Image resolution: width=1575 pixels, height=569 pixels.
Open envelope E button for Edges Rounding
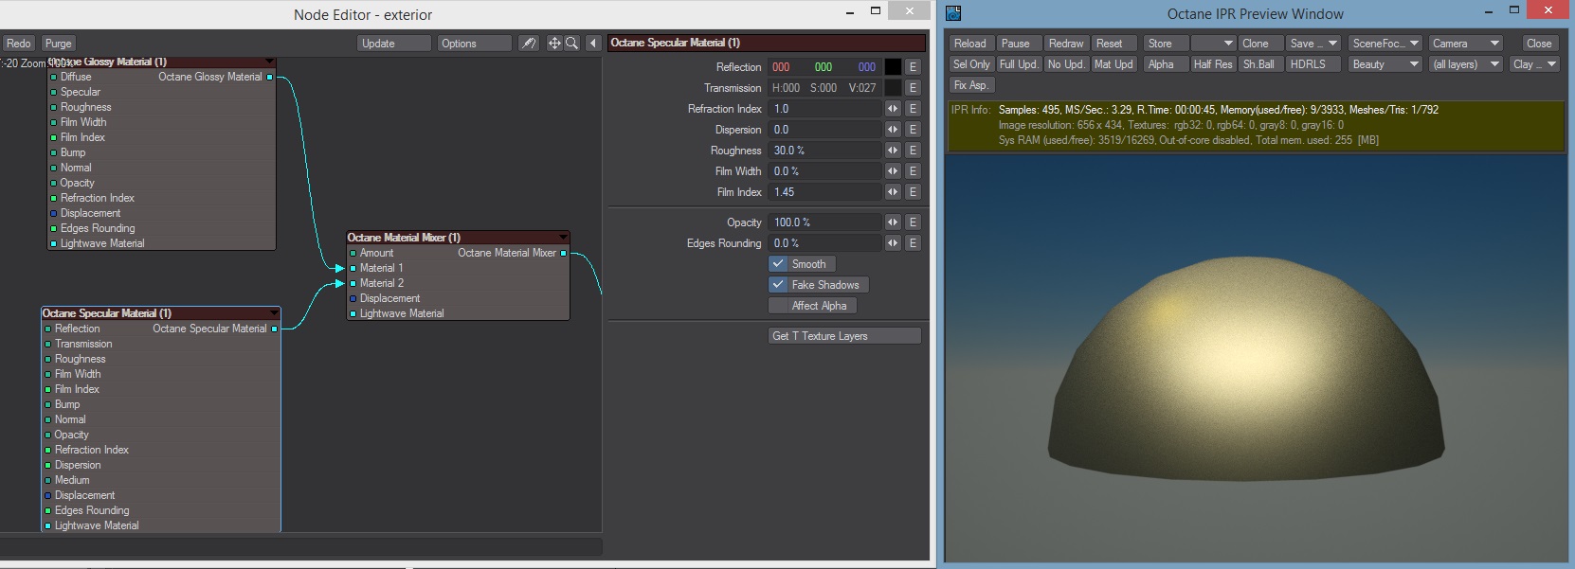[x=913, y=243]
